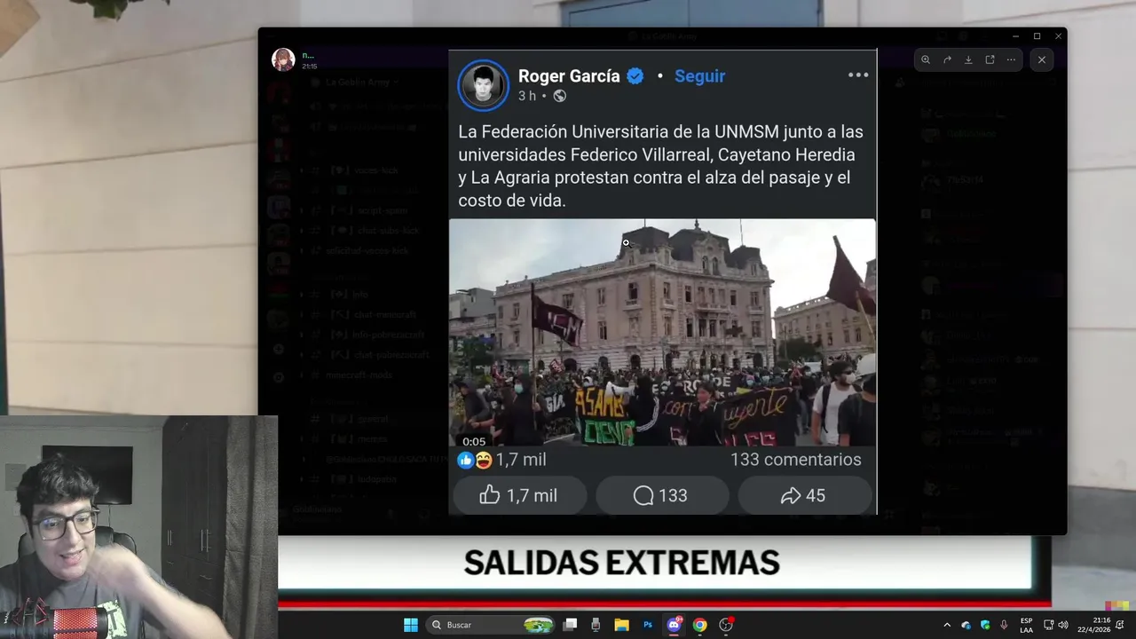Like the post with the thumbs-up button
This screenshot has height=639, width=1136.
519,495
